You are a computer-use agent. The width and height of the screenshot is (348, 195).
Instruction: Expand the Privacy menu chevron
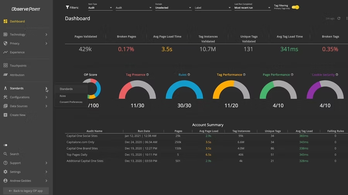click(x=46, y=43)
